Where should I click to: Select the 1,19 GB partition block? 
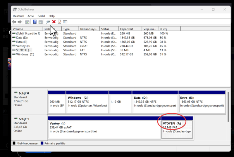pyautogui.click(x=120, y=102)
